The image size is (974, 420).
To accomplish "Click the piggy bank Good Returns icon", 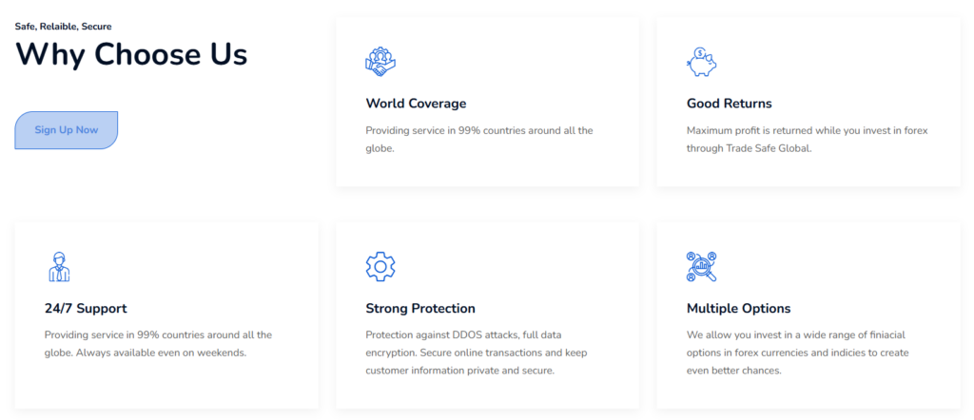I will tap(701, 62).
